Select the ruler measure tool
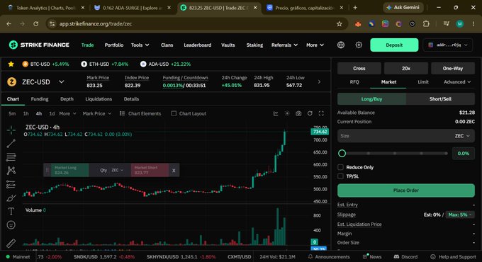The width and height of the screenshot is (482, 262). pos(11,244)
